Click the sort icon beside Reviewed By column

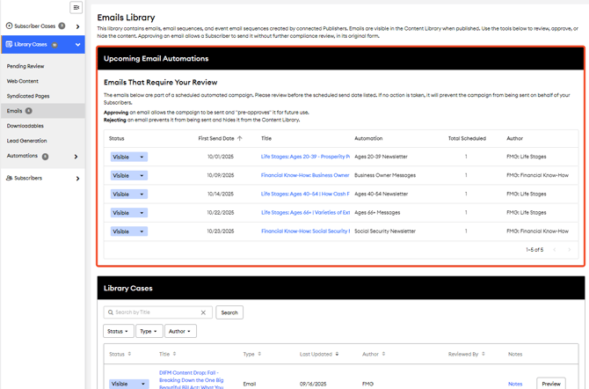pyautogui.click(x=484, y=354)
